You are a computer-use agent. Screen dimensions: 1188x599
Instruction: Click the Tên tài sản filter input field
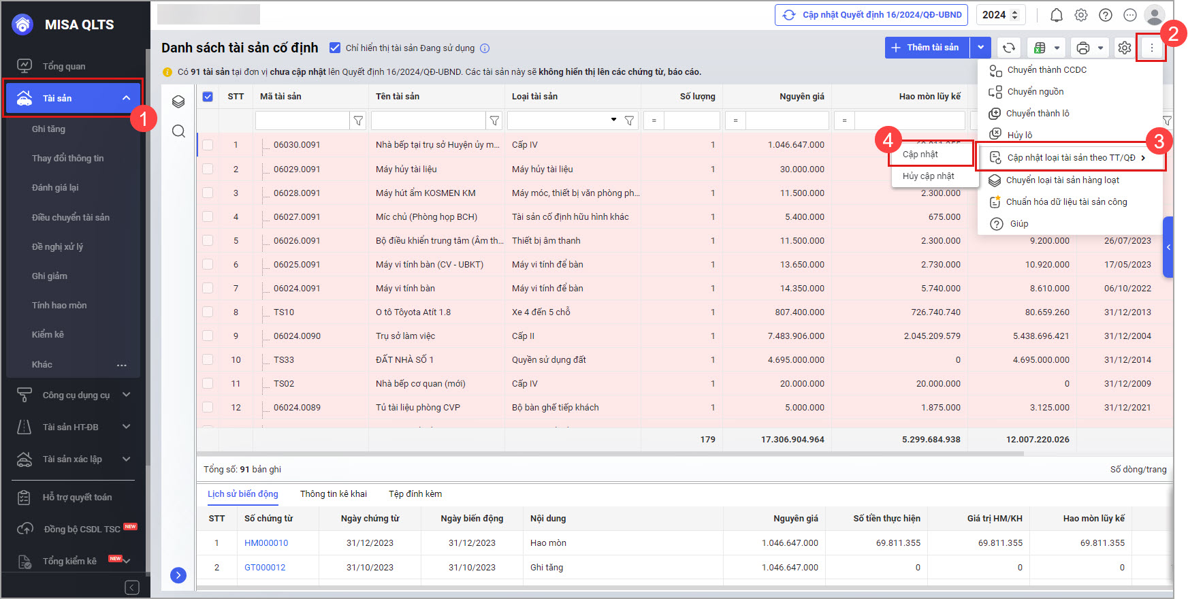[428, 120]
